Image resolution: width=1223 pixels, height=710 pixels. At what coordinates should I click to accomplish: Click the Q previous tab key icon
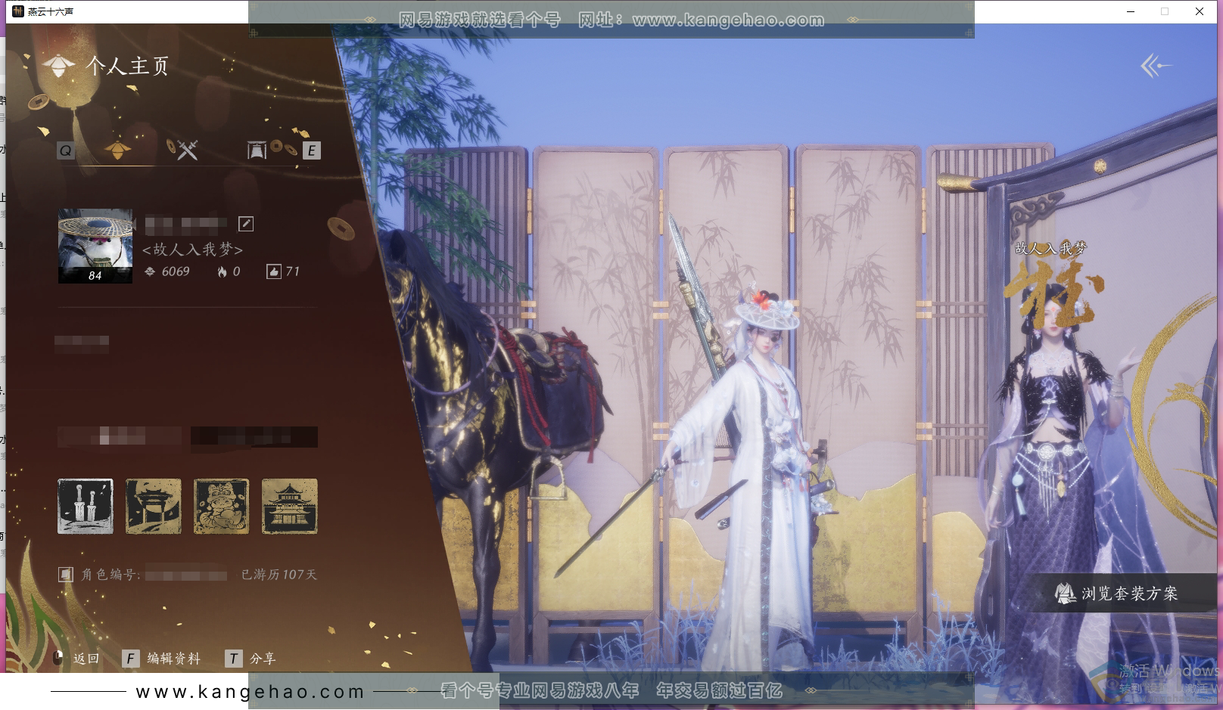point(66,150)
